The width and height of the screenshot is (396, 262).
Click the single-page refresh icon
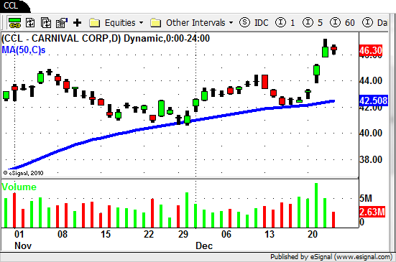tap(30, 23)
